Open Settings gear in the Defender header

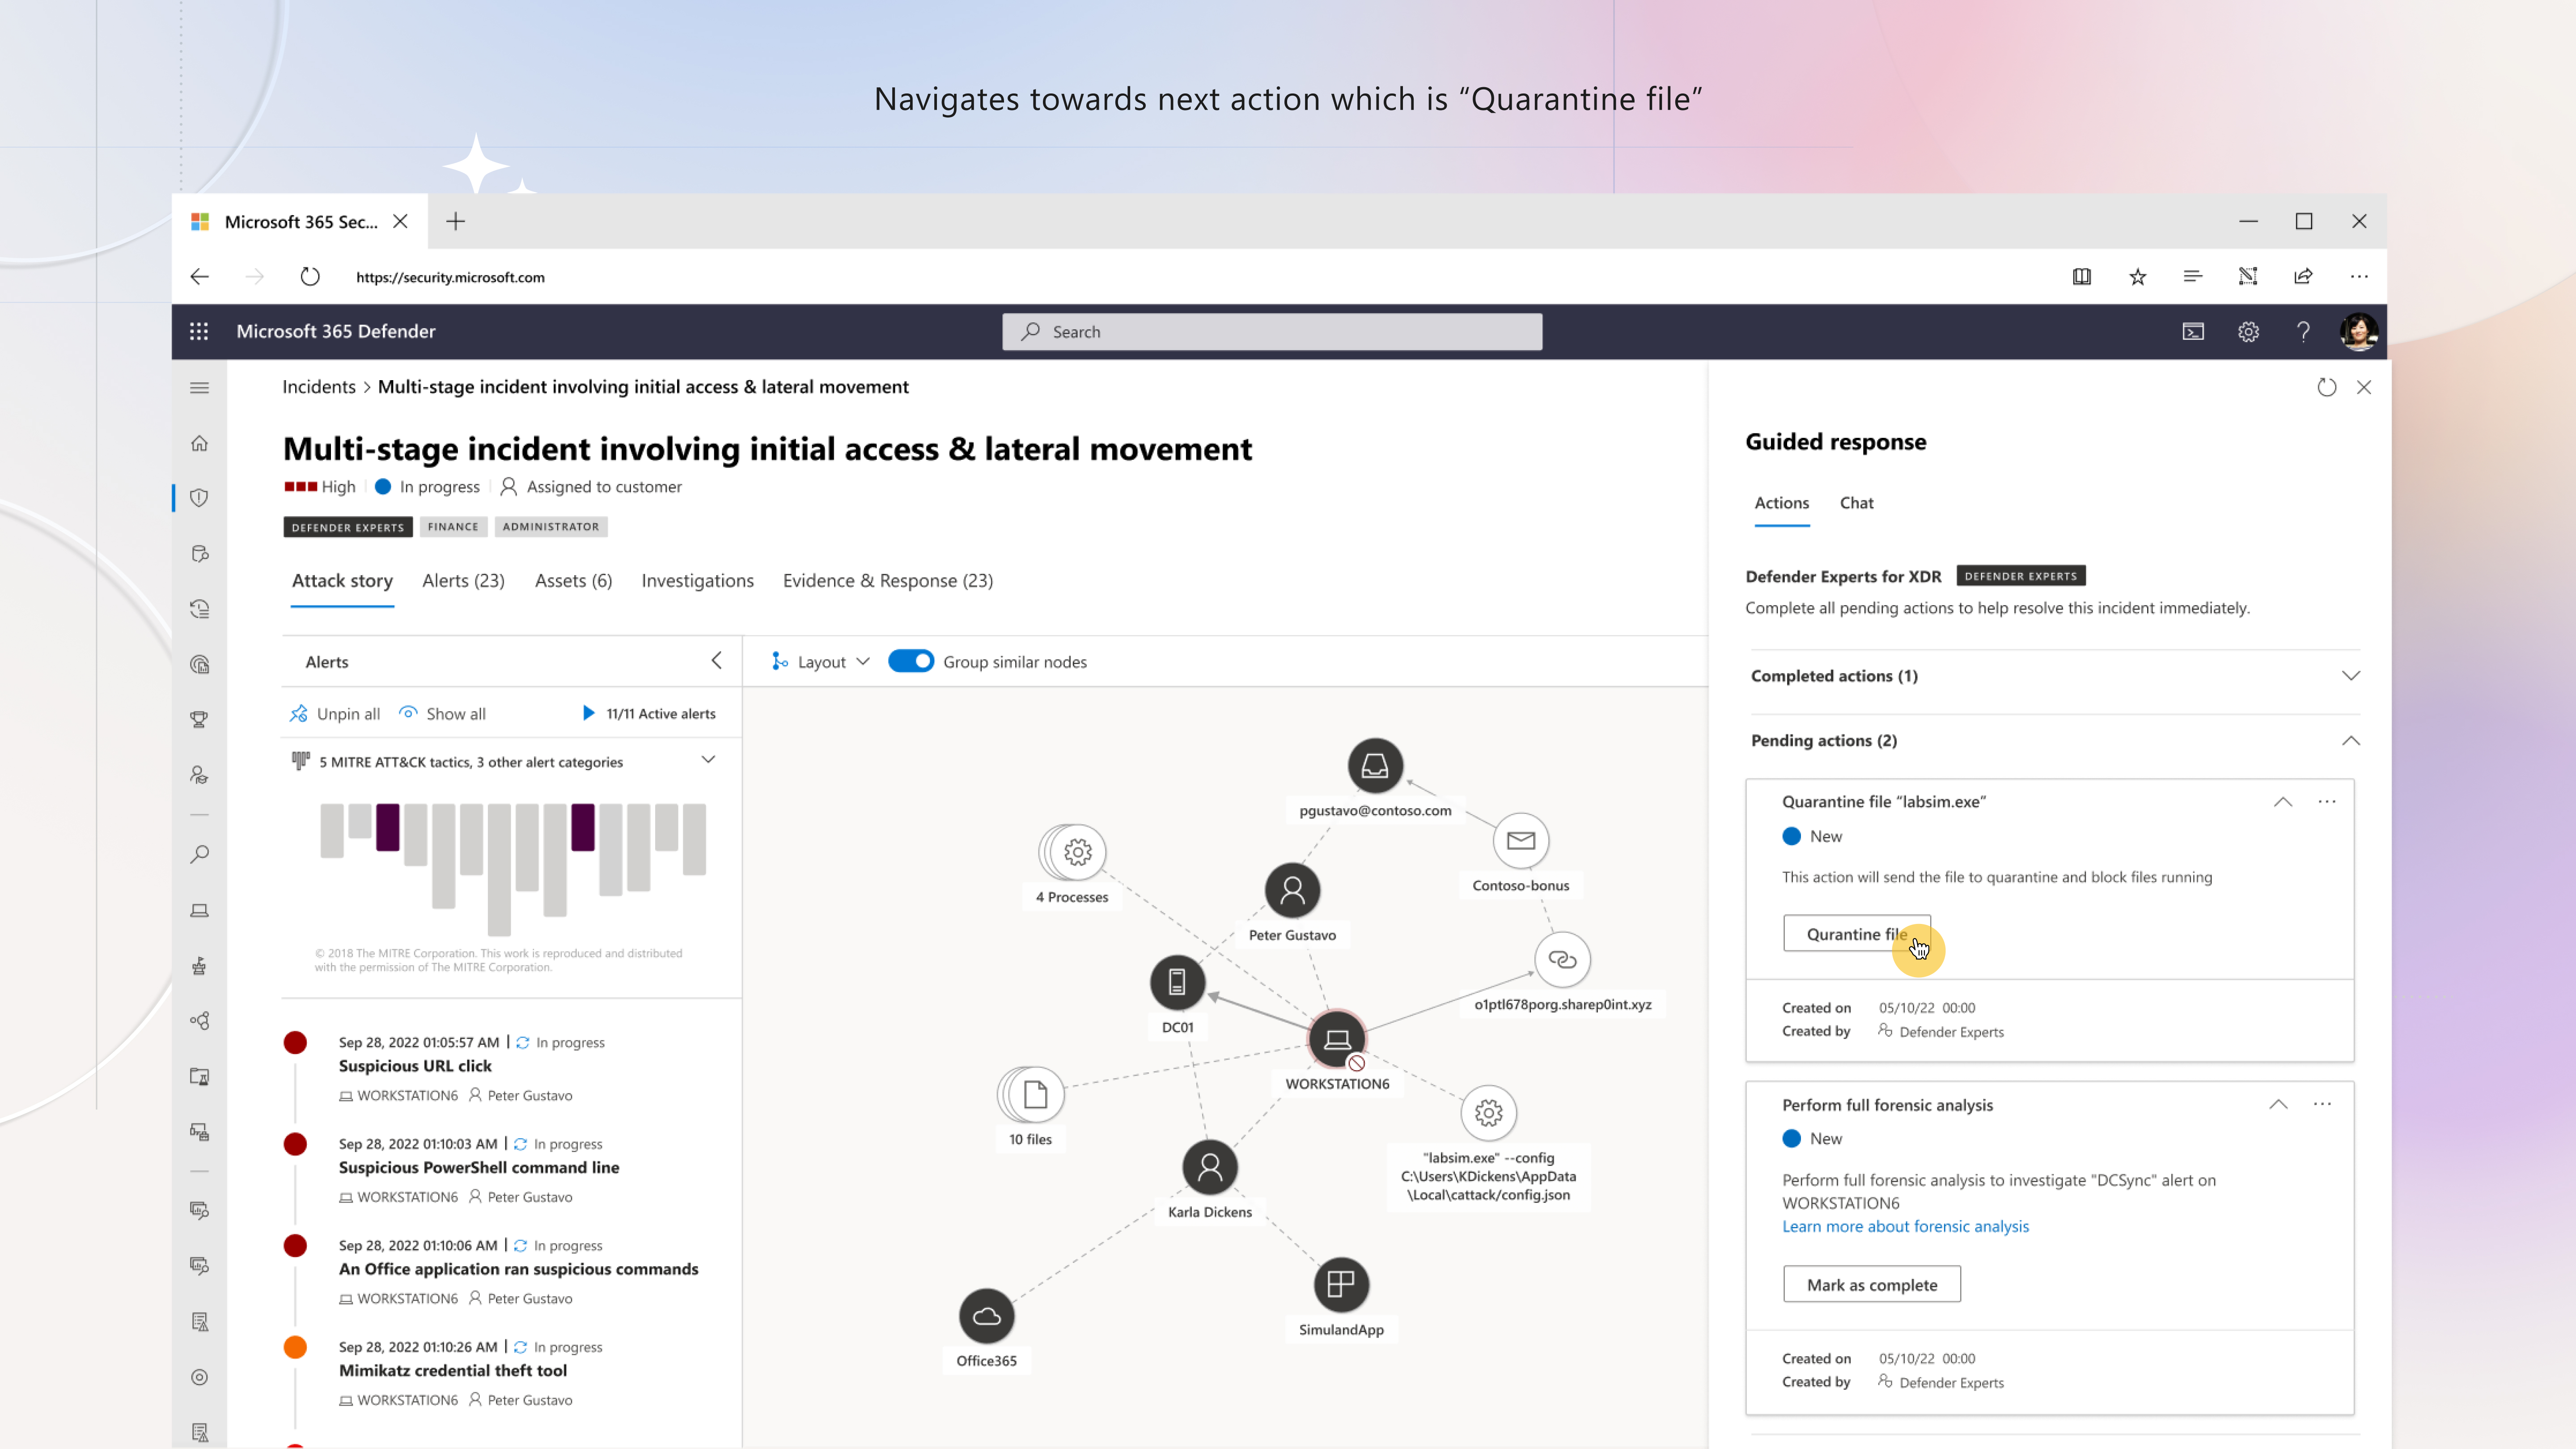pyautogui.click(x=2248, y=331)
